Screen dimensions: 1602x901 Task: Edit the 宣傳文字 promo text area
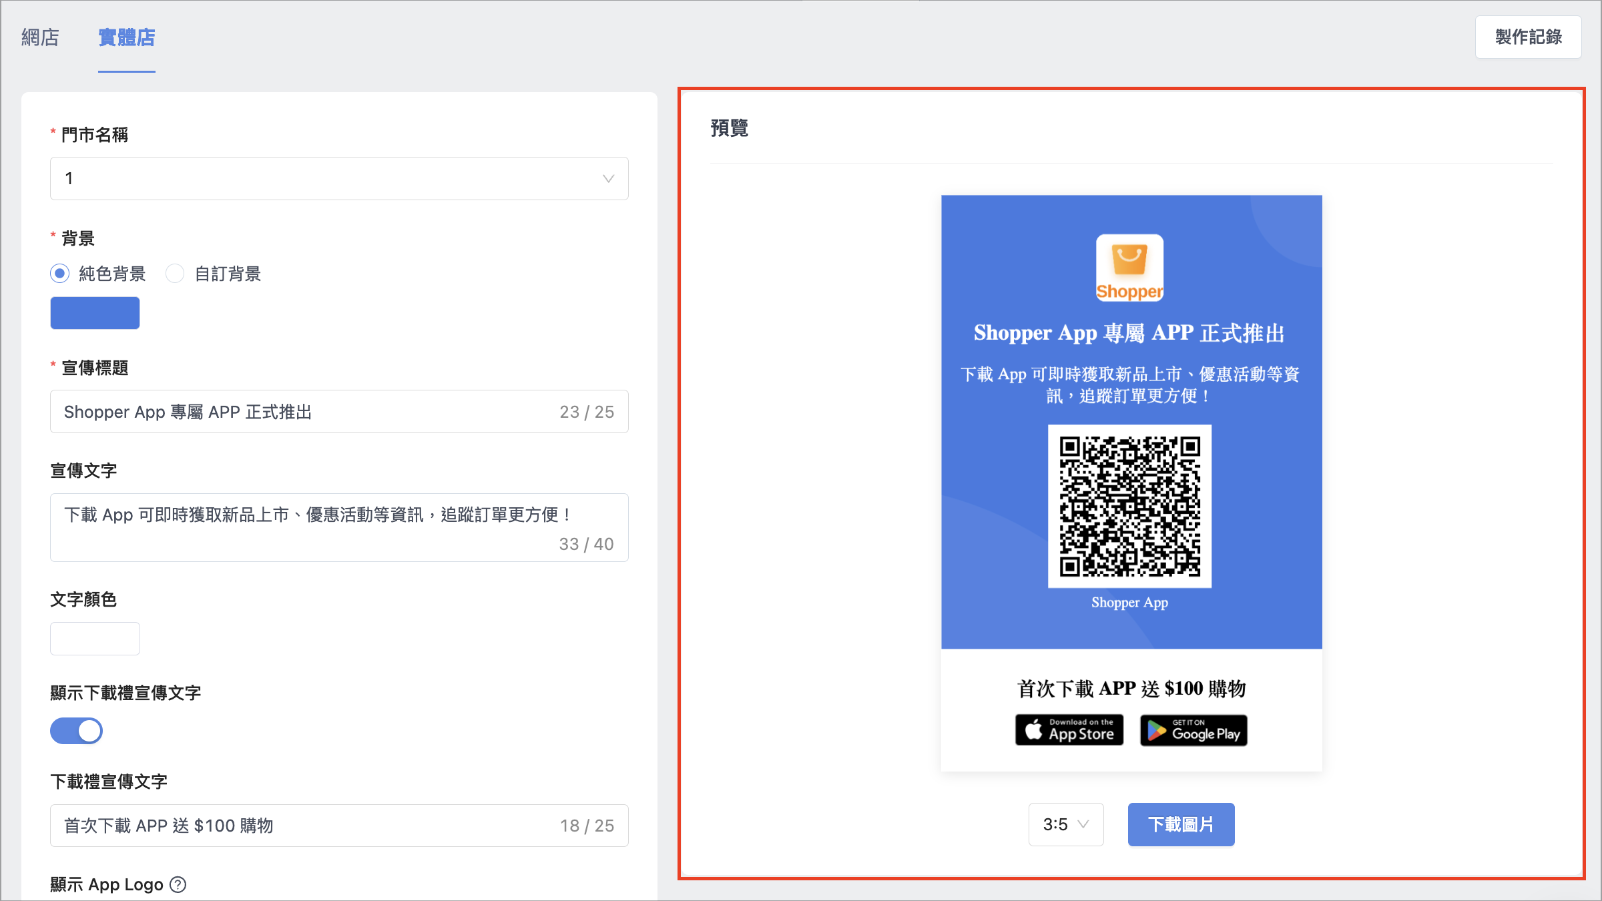(x=339, y=527)
